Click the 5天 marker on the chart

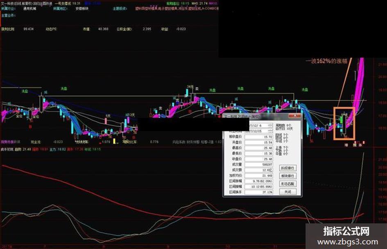[108, 116]
